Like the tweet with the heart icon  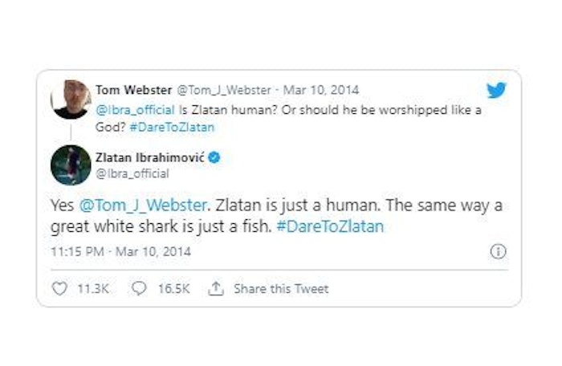coord(59,289)
